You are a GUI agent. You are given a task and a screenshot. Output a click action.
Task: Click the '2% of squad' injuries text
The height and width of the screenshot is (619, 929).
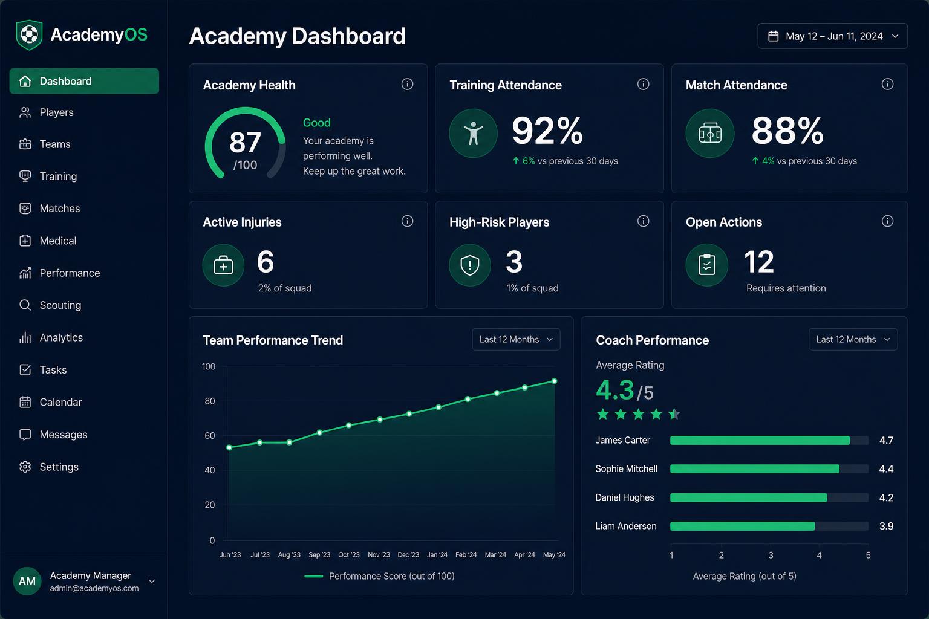coord(285,288)
